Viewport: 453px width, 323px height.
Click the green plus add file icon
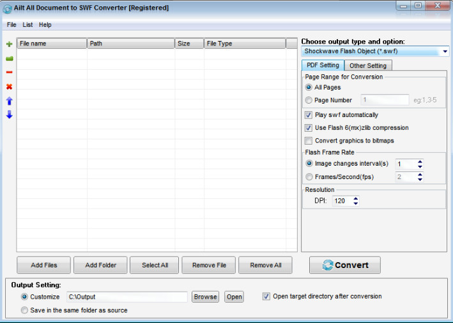(x=9, y=44)
